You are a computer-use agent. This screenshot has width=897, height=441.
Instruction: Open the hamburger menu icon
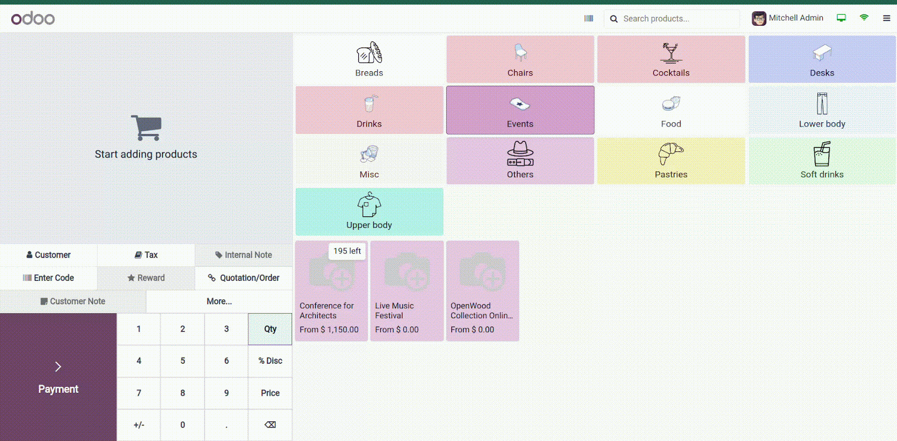886,18
